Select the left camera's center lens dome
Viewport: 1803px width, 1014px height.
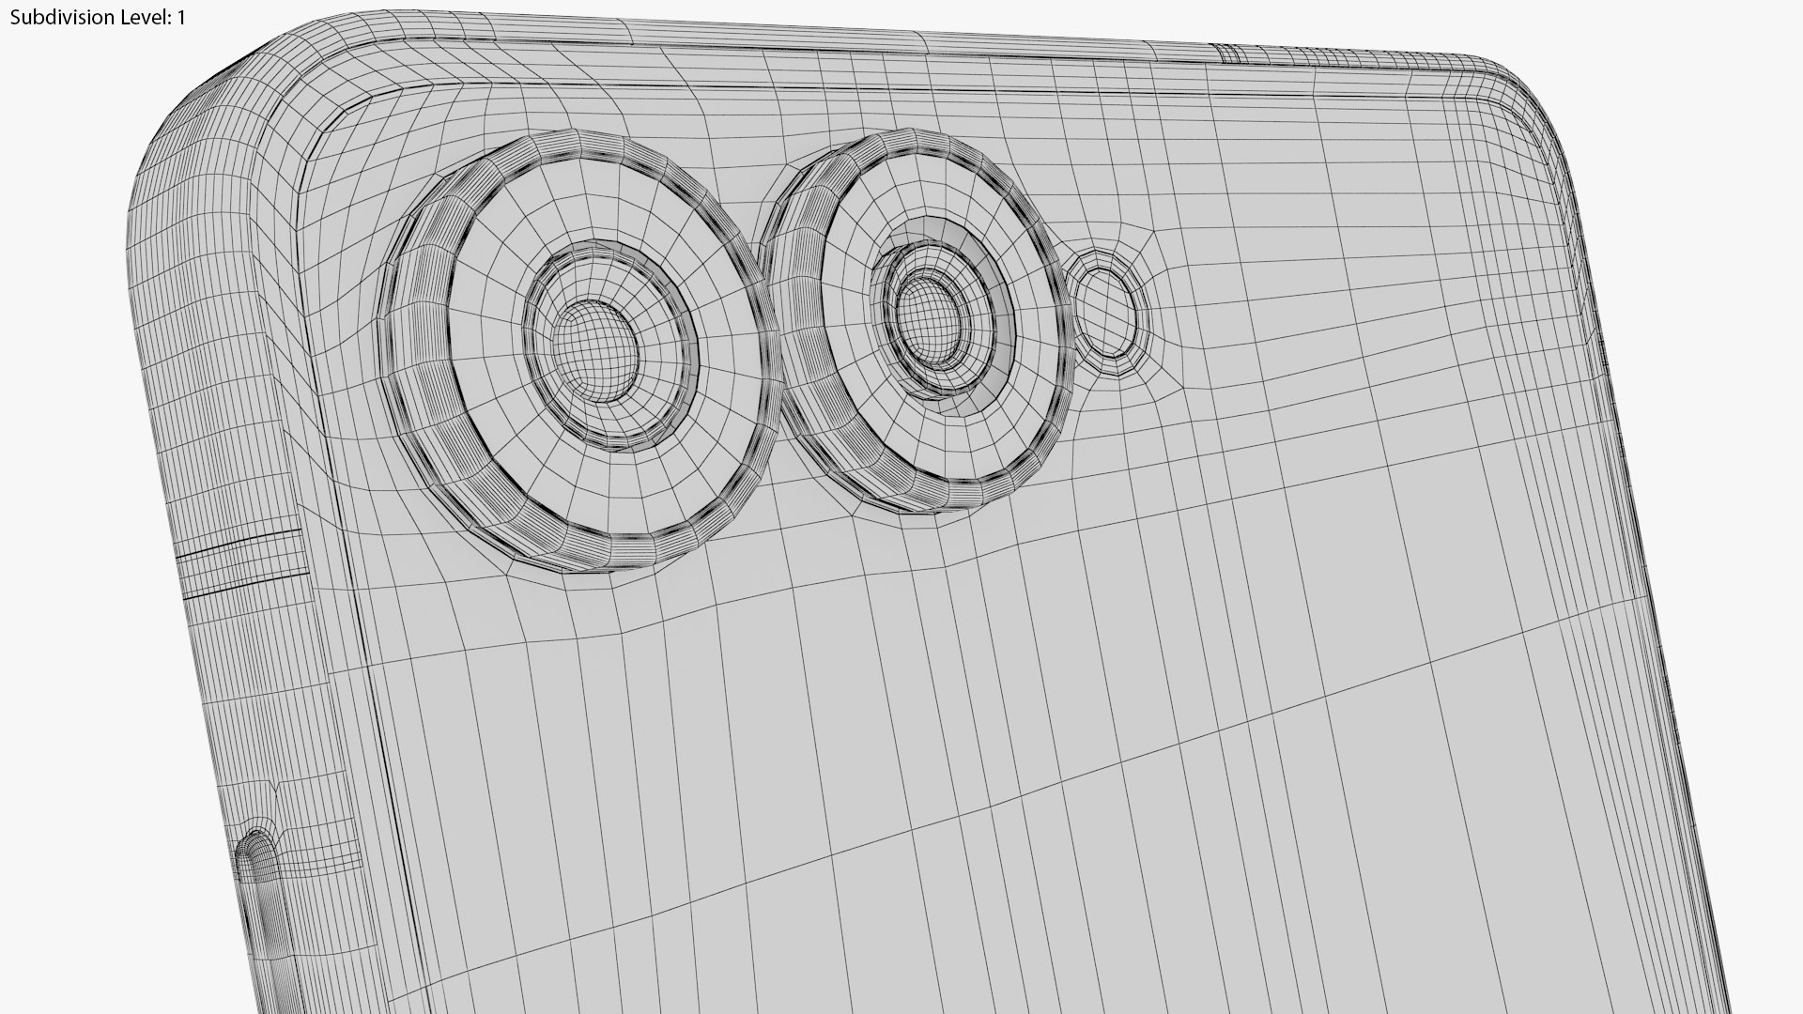[x=593, y=352]
